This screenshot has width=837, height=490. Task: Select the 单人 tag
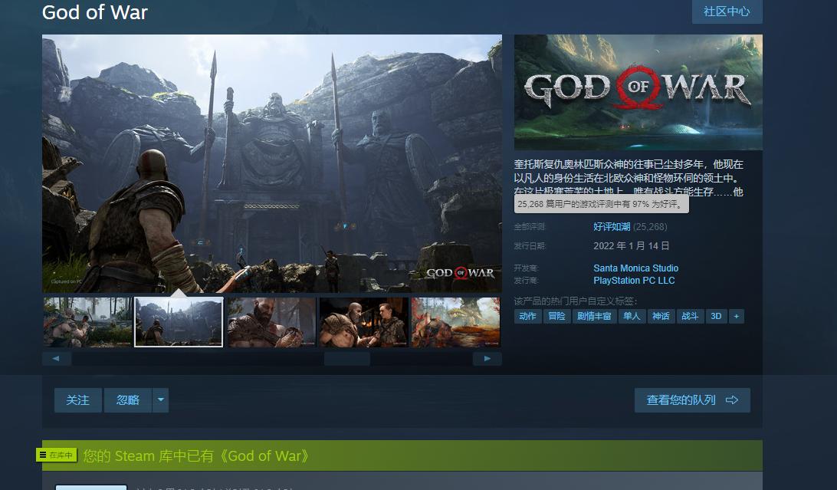click(x=632, y=316)
